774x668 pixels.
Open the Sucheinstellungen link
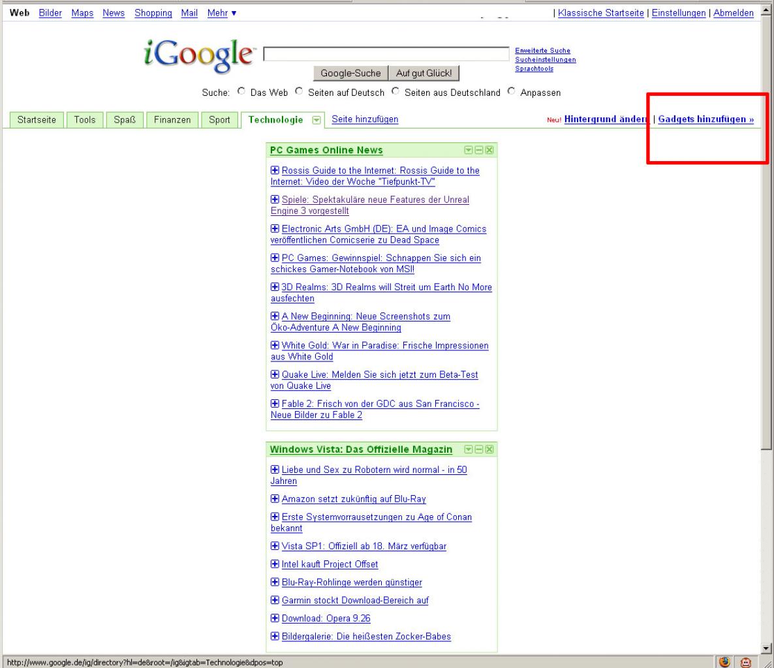pyautogui.click(x=546, y=60)
